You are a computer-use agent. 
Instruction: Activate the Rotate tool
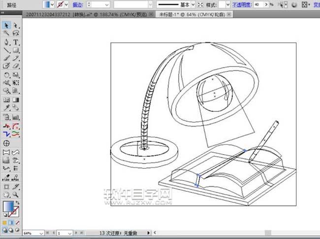pyautogui.click(x=7, y=75)
